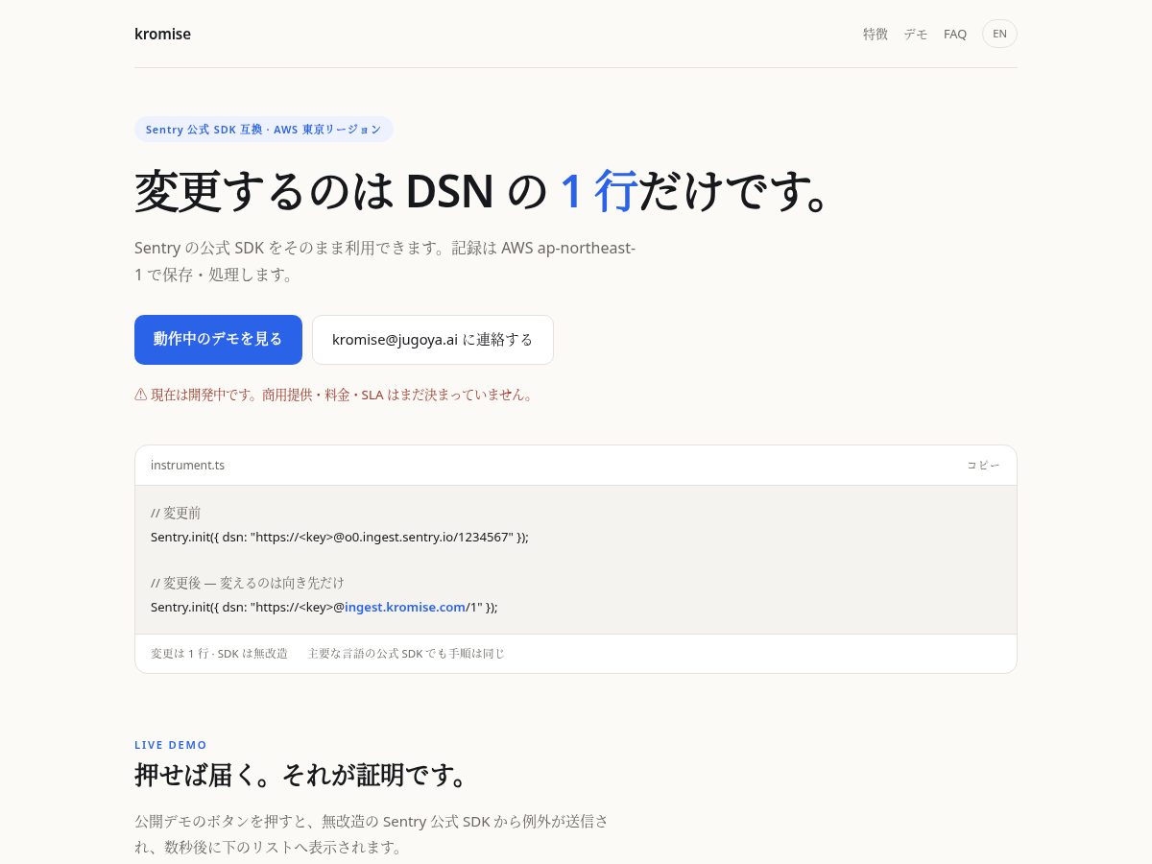This screenshot has width=1152, height=864.
Task: Click the 現在は開発中です warning message
Action: point(334,395)
